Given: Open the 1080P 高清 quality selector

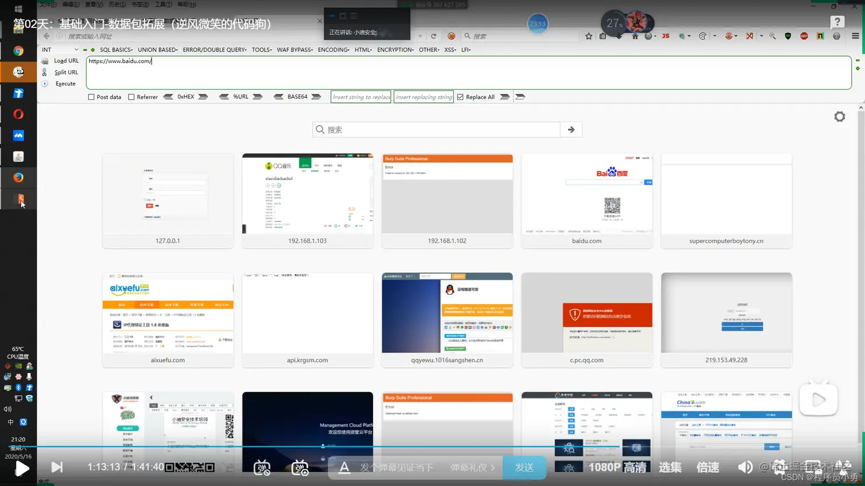Looking at the screenshot, I should tap(618, 467).
